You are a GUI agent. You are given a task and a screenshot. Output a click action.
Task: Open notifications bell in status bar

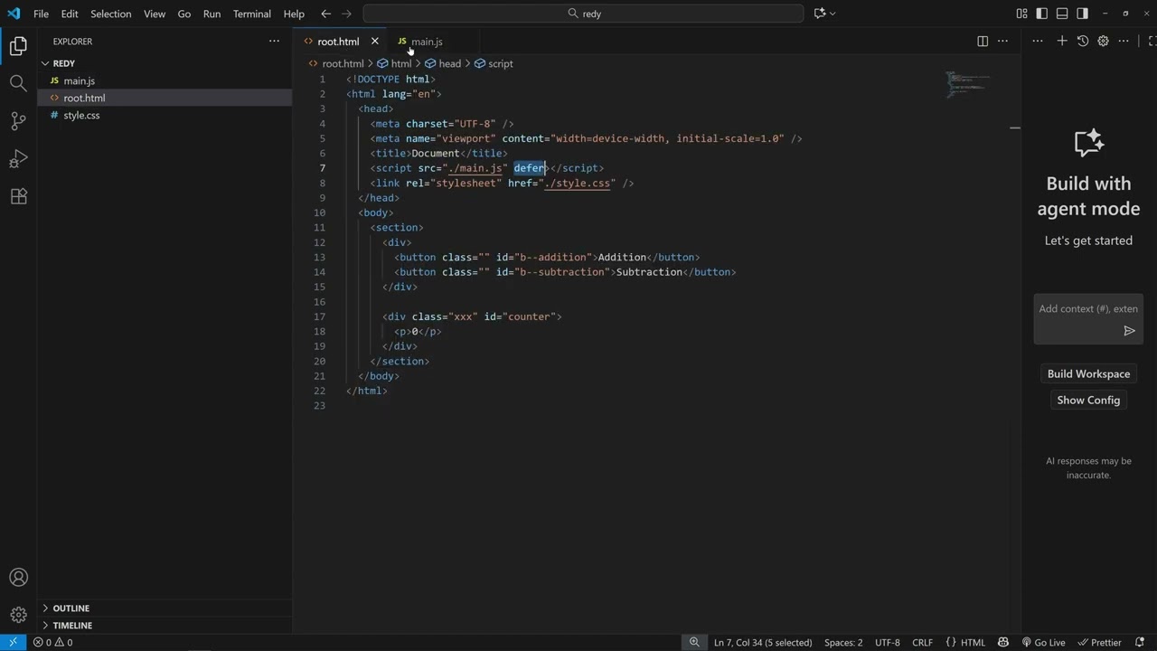click(1142, 642)
